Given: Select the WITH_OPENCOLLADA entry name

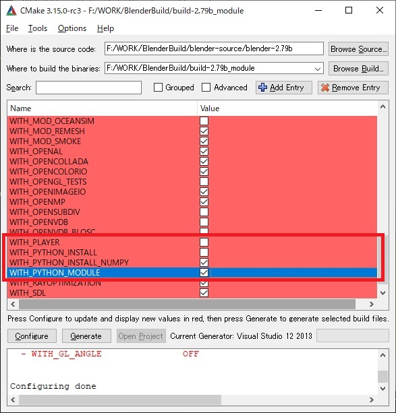Looking at the screenshot, I should (49, 162).
